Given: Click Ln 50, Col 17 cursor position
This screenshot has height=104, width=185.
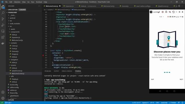Looking at the screenshot, I should pos(136,103).
